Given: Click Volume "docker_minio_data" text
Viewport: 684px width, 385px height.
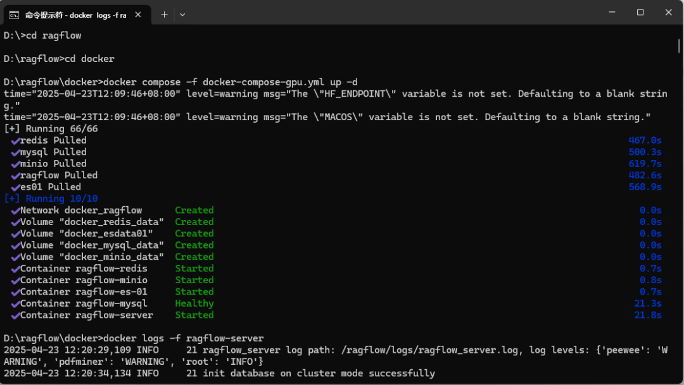Looking at the screenshot, I should [x=92, y=257].
